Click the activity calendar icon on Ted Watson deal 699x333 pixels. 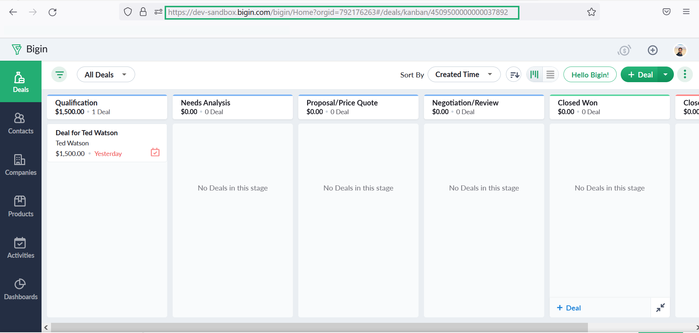tap(155, 152)
